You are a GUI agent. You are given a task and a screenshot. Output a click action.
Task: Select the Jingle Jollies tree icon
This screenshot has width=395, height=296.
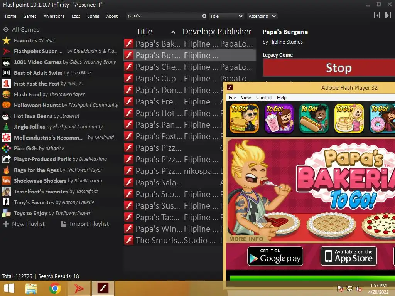click(x=6, y=127)
